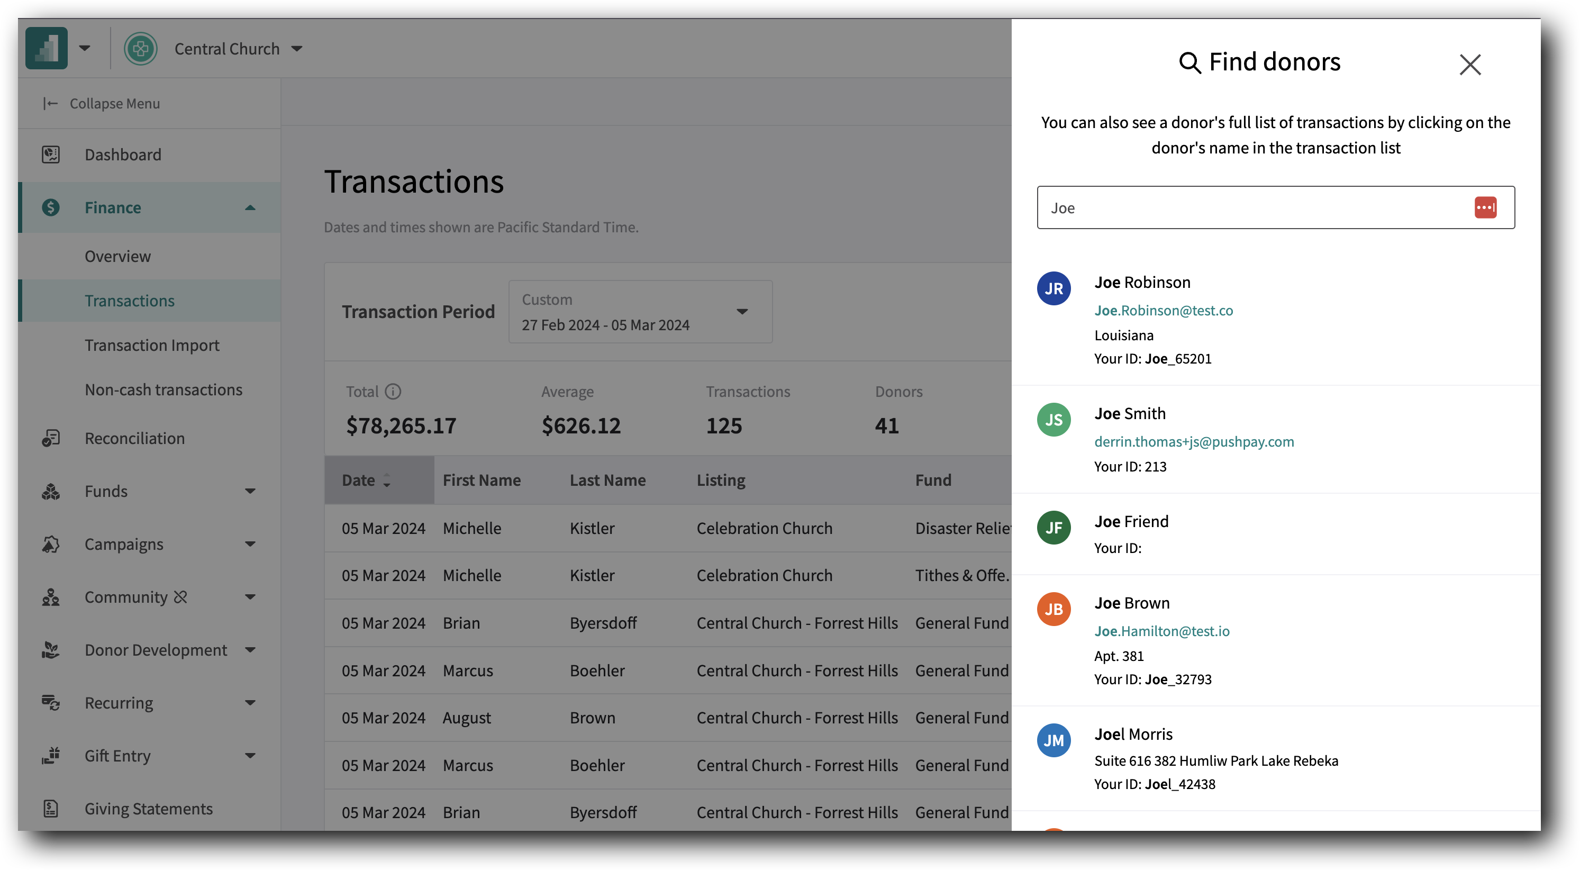1580x870 pixels.
Task: Close the Find donors panel
Action: click(1469, 65)
